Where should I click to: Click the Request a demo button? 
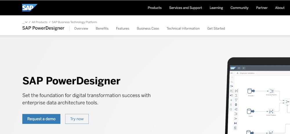point(41,119)
